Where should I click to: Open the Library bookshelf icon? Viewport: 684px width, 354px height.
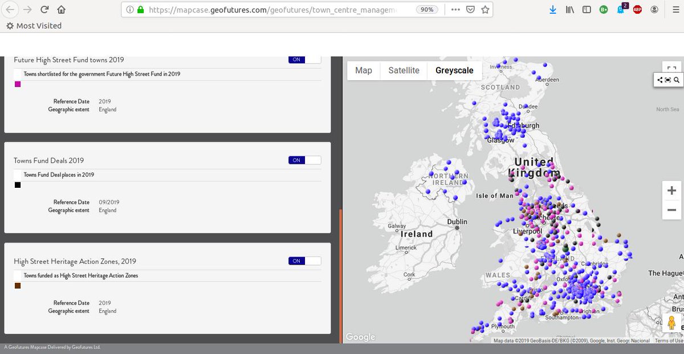click(570, 10)
